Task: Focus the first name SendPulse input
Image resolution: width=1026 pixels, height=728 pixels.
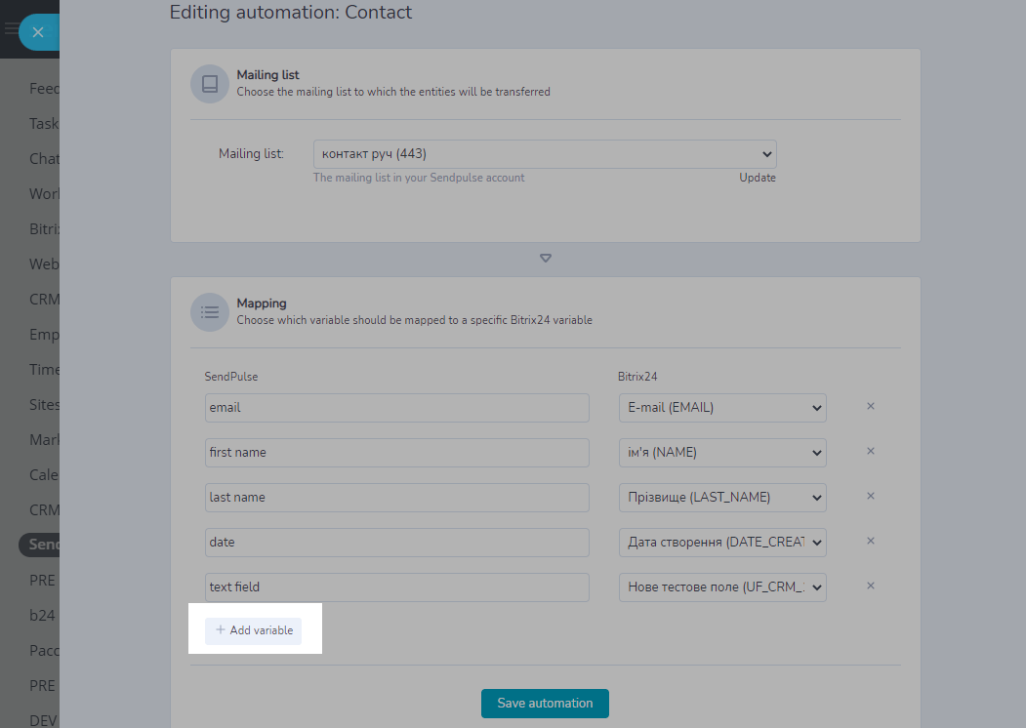Action: pyautogui.click(x=397, y=453)
